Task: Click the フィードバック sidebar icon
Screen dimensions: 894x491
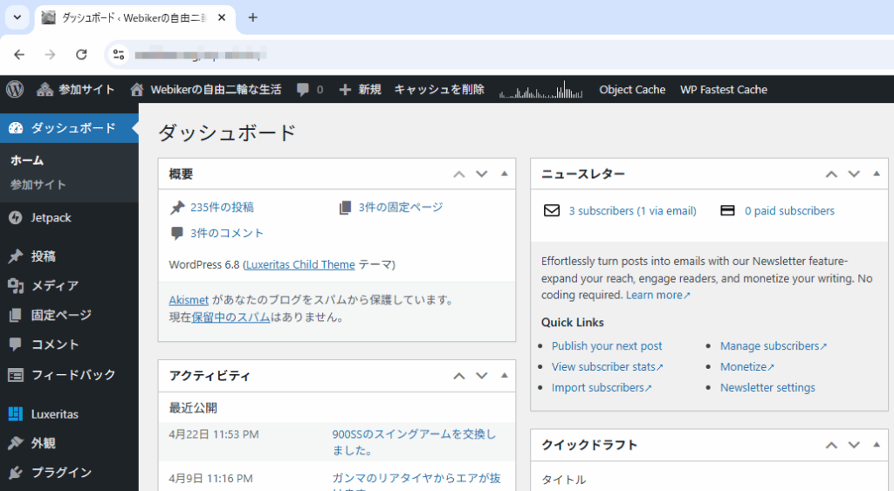Action: coord(16,375)
